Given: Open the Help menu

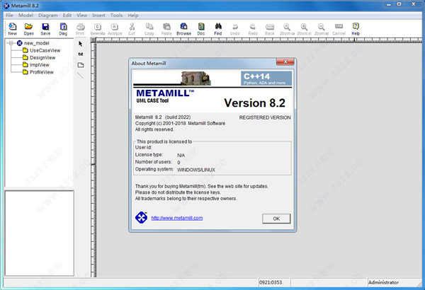Looking at the screenshot, I should click(x=133, y=16).
